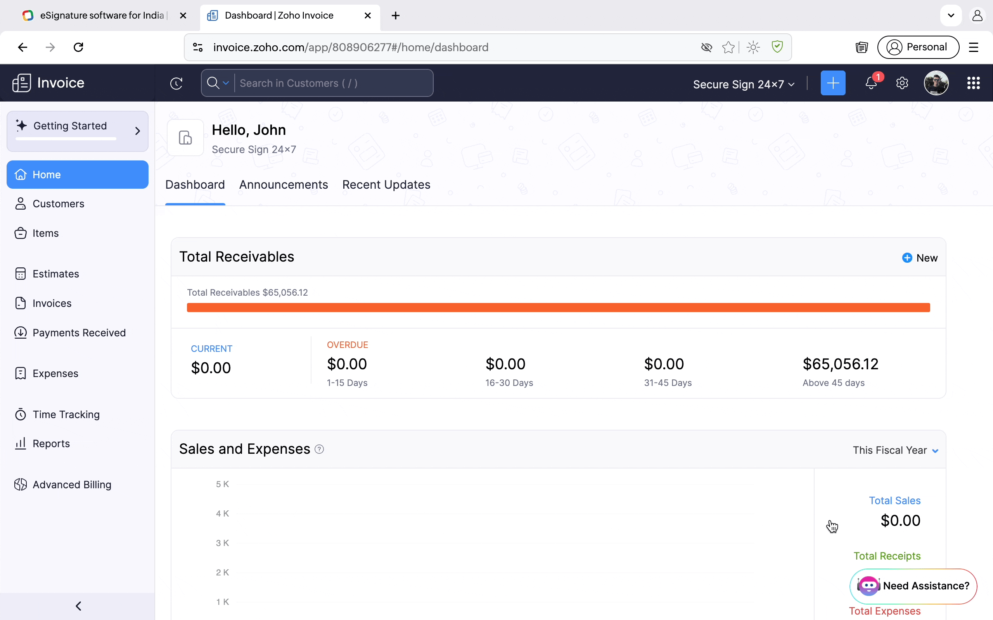Open the Zoho apps grid launcher
Image resolution: width=993 pixels, height=620 pixels.
(x=973, y=83)
